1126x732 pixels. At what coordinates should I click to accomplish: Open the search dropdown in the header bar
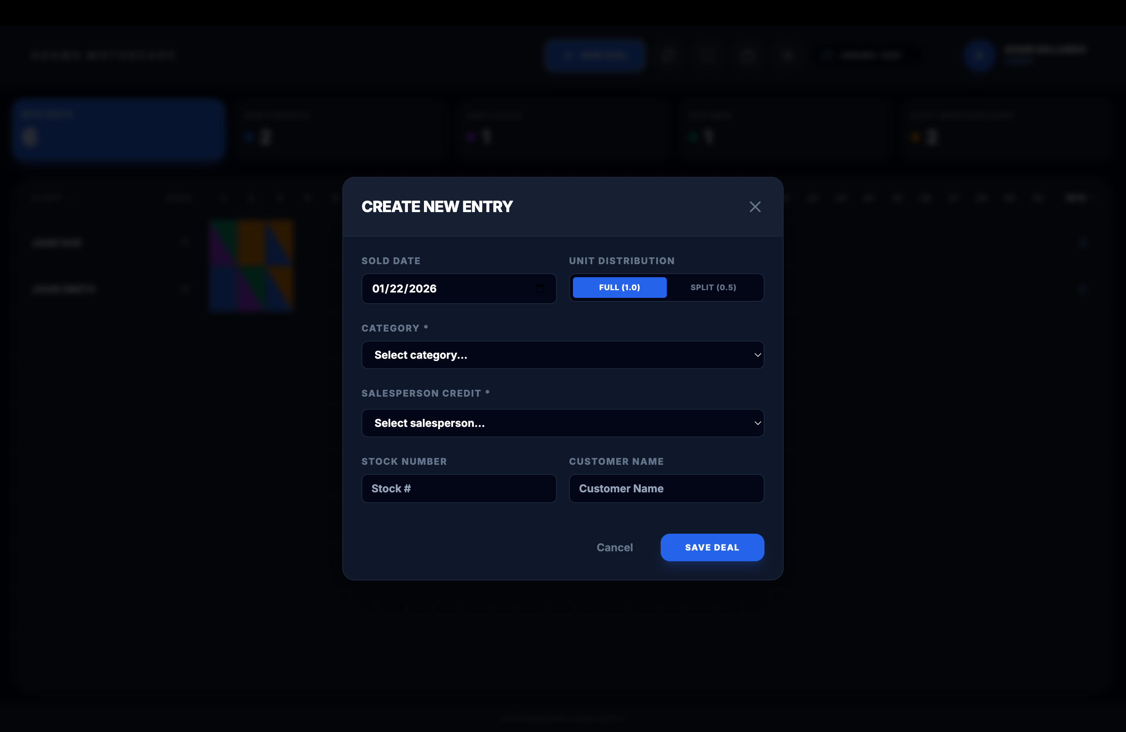click(x=866, y=56)
